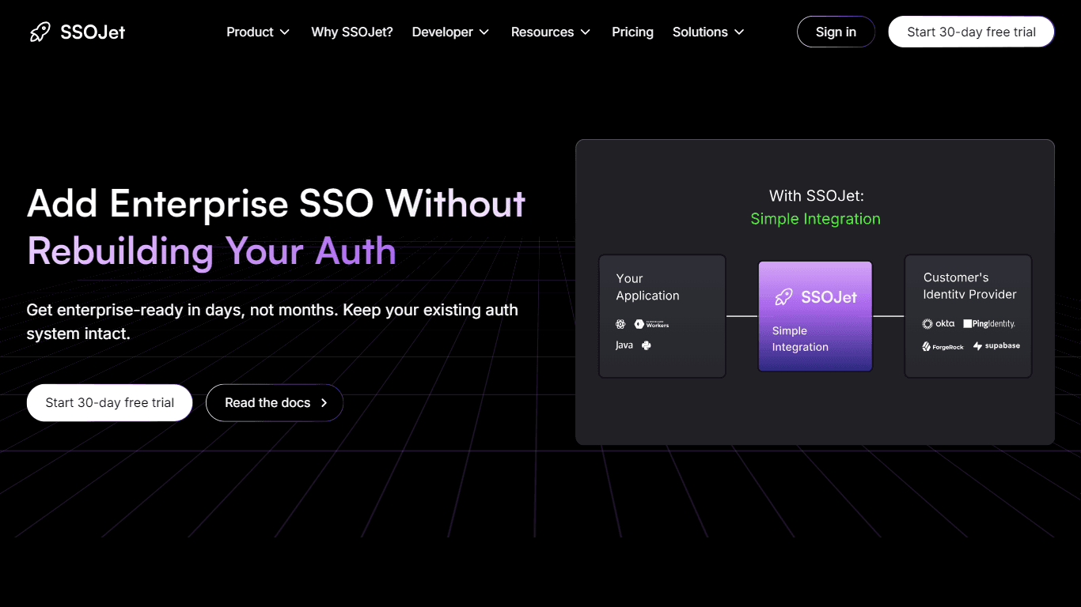Click hero Start 30-day free trial button
The image size is (1081, 607).
(x=110, y=402)
